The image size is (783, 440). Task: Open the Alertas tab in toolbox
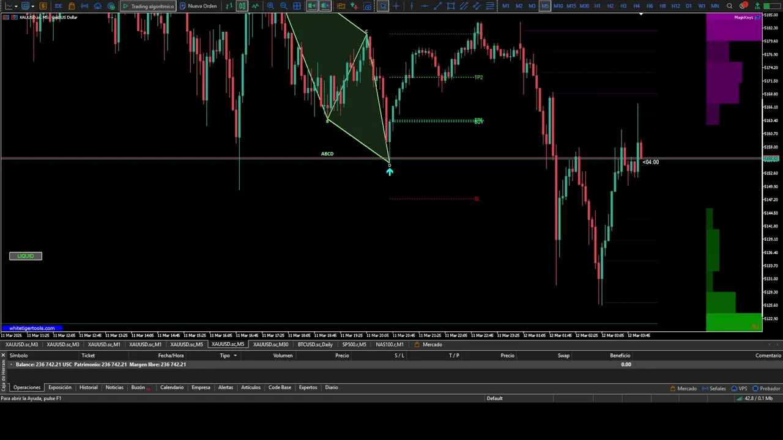226,387
